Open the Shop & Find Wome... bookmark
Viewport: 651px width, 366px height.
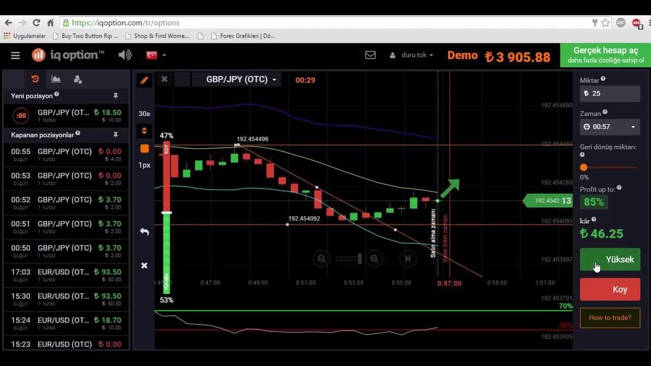(157, 36)
